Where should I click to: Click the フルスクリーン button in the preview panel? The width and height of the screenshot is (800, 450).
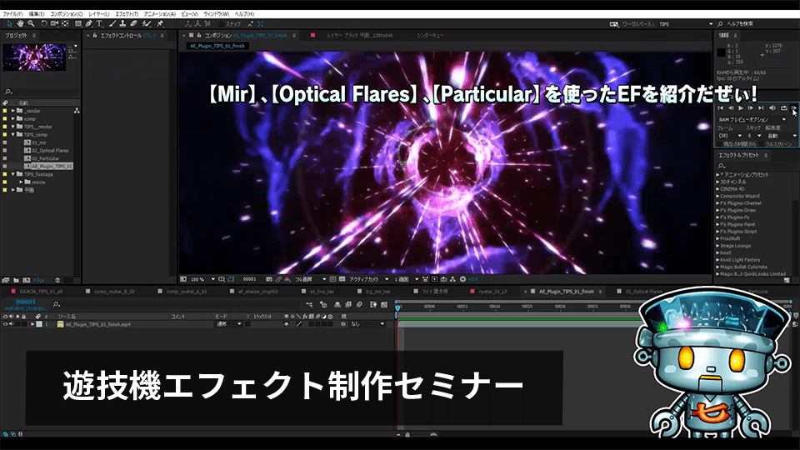(x=777, y=144)
